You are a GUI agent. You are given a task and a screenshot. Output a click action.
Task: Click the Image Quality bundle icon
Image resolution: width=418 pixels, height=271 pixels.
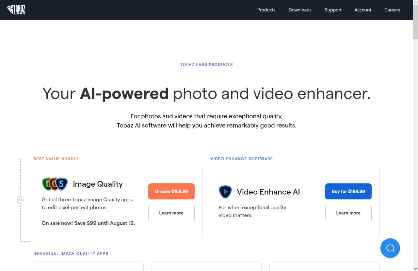coord(55,184)
